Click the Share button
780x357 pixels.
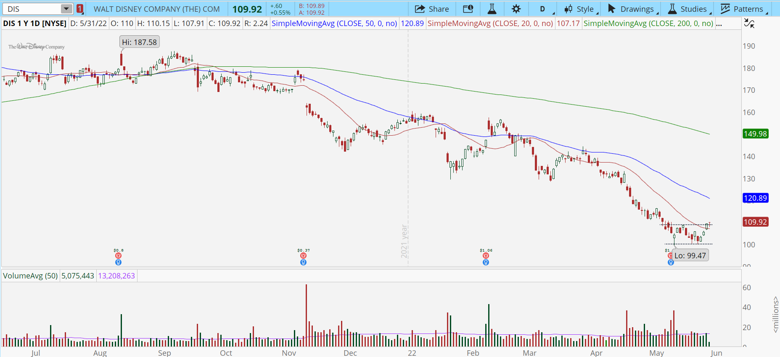[432, 9]
